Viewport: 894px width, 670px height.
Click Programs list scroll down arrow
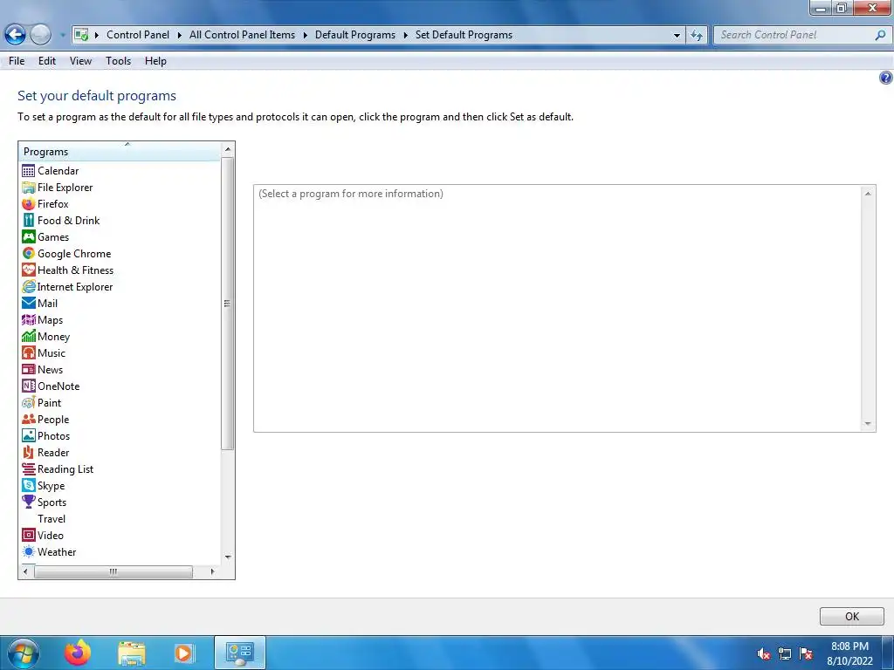pyautogui.click(x=228, y=557)
